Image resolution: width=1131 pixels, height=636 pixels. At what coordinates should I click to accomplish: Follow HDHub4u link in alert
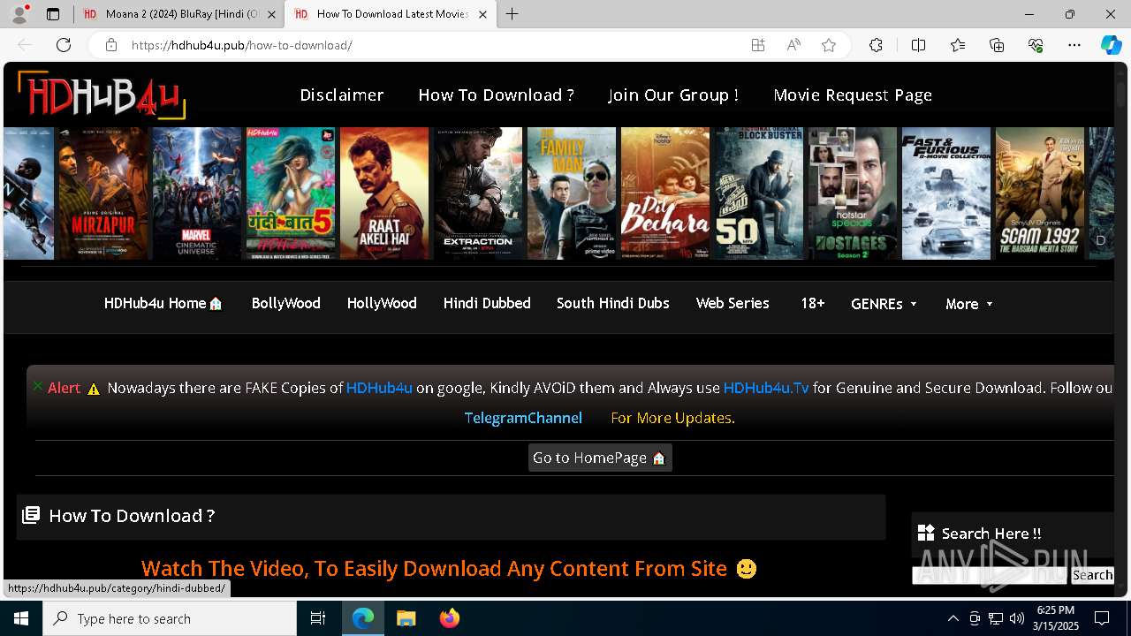(x=379, y=388)
